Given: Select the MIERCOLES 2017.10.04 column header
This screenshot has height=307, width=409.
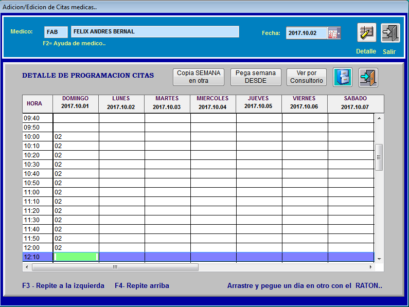Looking at the screenshot, I should [213, 104].
